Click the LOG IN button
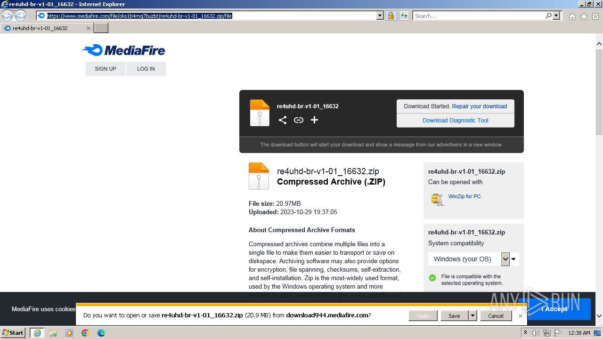603x339 pixels. pos(146,69)
